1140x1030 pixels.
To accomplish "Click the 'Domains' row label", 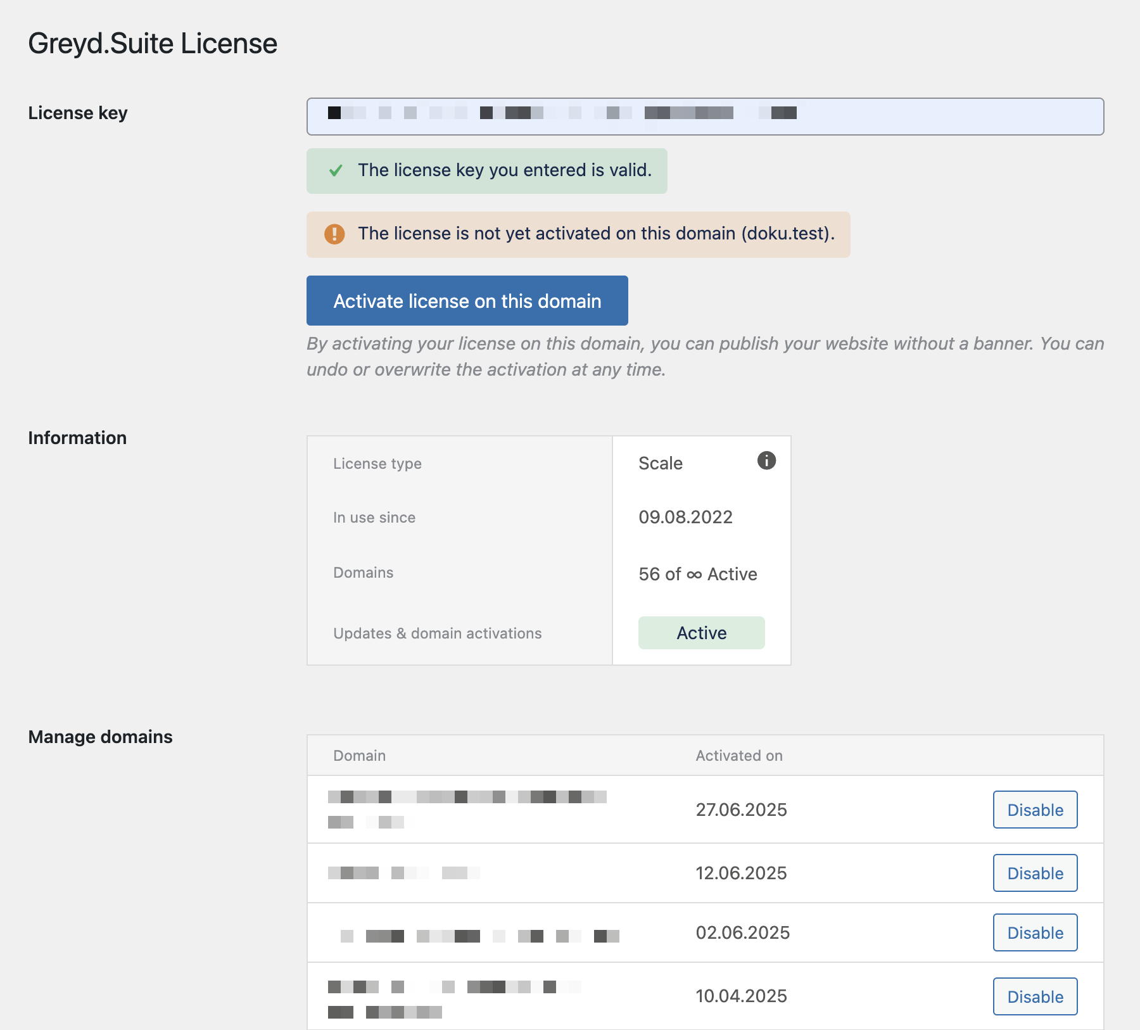I will coord(363,573).
